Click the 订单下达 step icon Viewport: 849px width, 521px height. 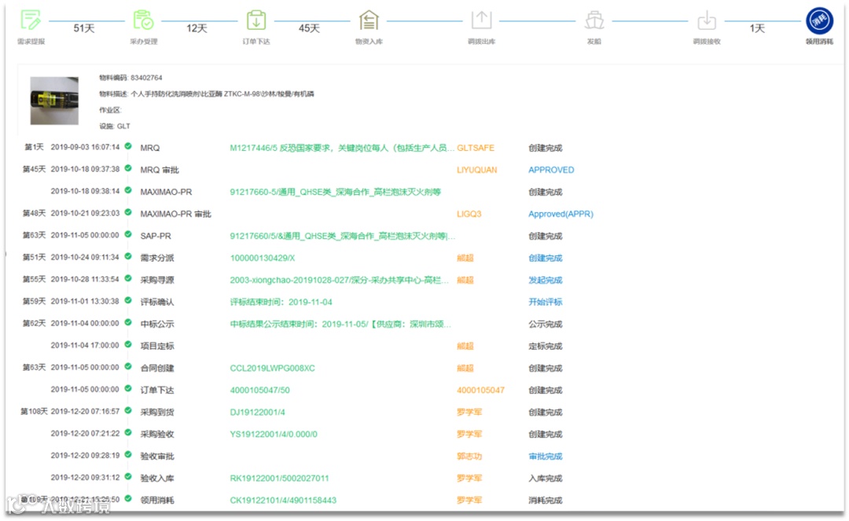pos(256,20)
